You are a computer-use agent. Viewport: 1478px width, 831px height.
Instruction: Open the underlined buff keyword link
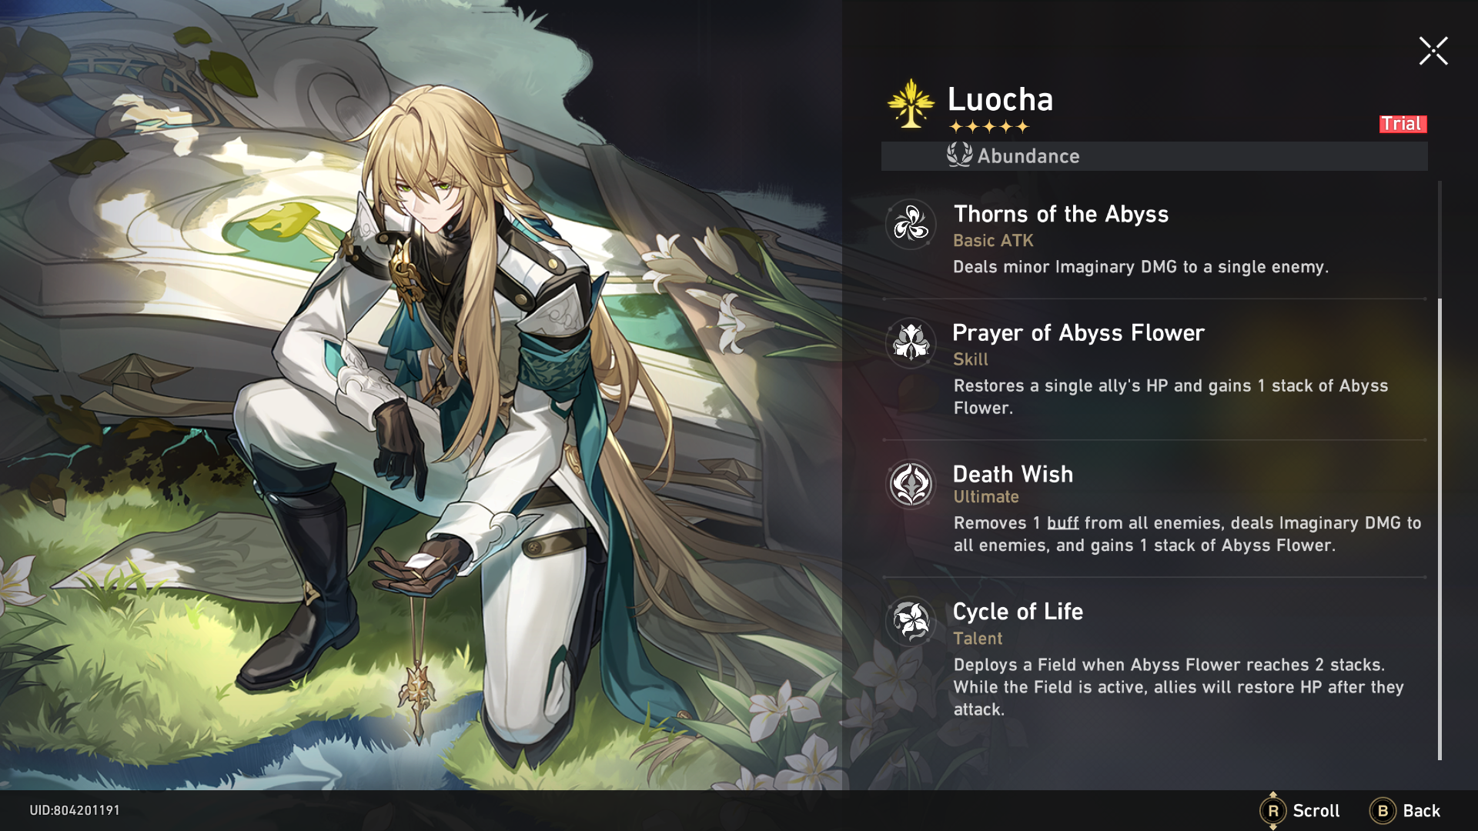point(1062,523)
